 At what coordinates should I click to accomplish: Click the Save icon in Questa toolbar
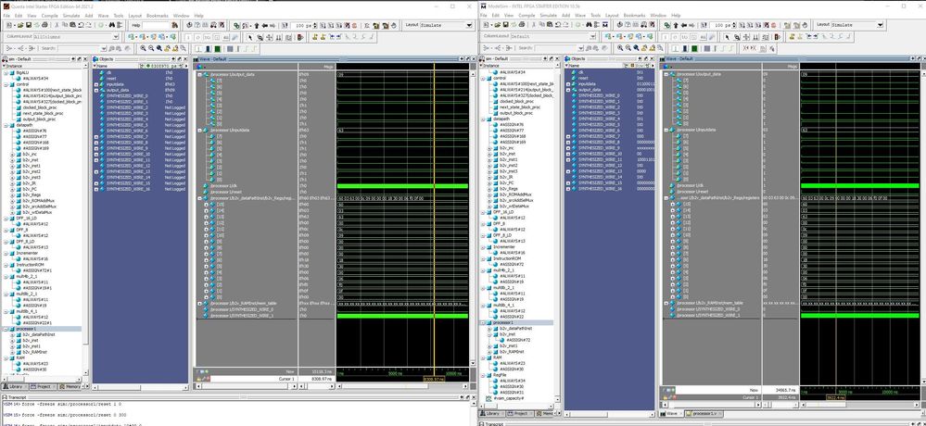(x=29, y=26)
